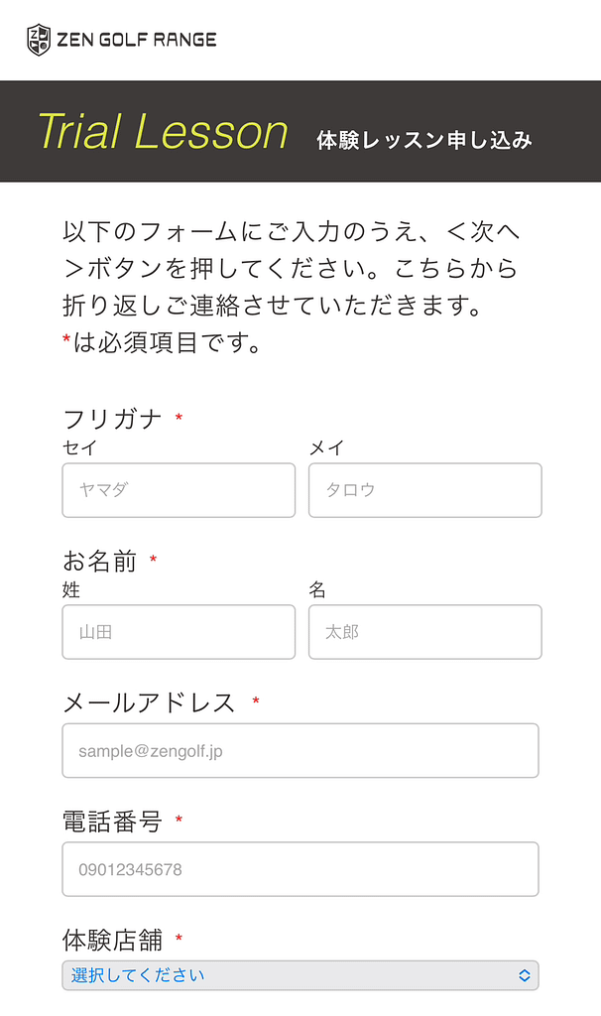Focus the セイ field showing ヤマダ
The image size is (601, 1016).
pos(179,490)
